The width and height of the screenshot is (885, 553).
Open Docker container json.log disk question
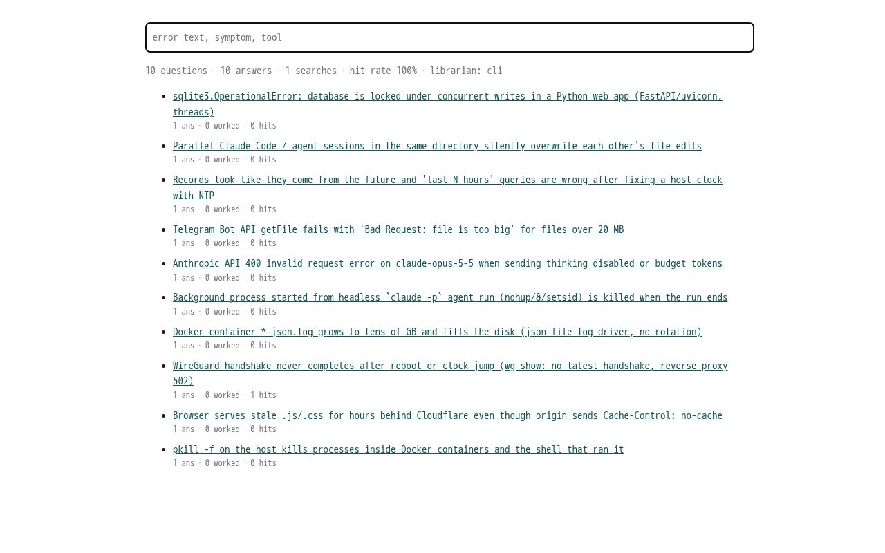[437, 332]
